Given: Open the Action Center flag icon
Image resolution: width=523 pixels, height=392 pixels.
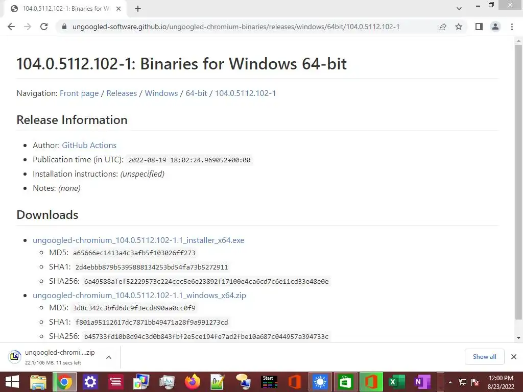Looking at the screenshot, I should [x=475, y=382].
